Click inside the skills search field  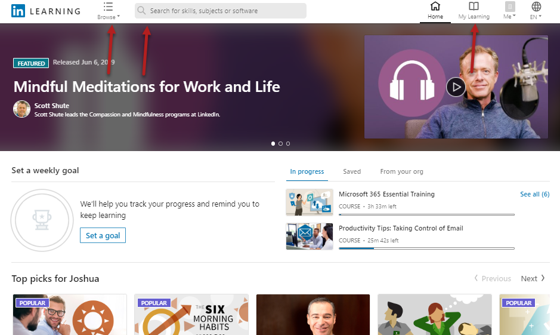[225, 11]
